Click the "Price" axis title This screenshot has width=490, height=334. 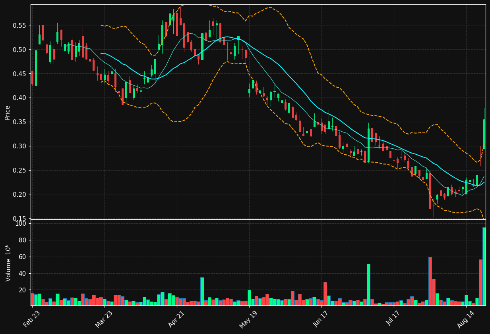tap(8, 112)
